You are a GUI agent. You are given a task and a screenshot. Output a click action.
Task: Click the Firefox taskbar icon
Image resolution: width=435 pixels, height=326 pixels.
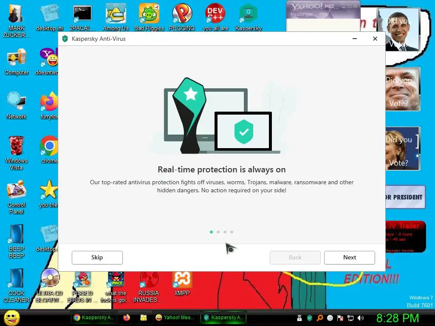click(127, 318)
